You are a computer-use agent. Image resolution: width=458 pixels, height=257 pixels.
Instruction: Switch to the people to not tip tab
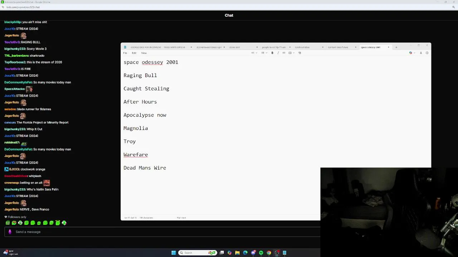click(x=274, y=47)
